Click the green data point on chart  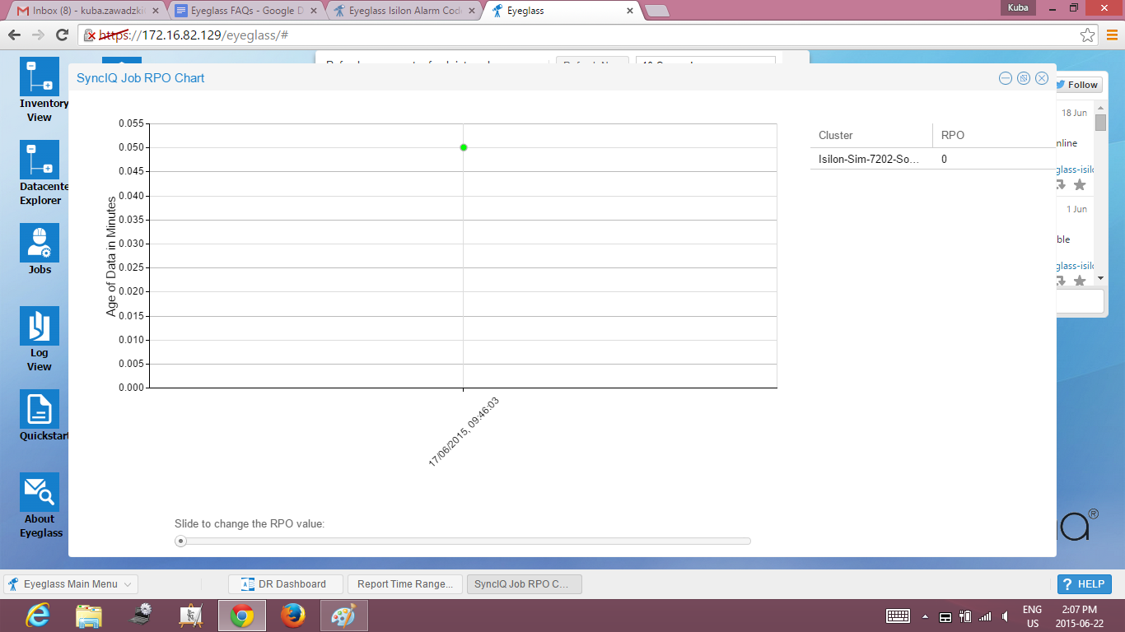click(464, 147)
